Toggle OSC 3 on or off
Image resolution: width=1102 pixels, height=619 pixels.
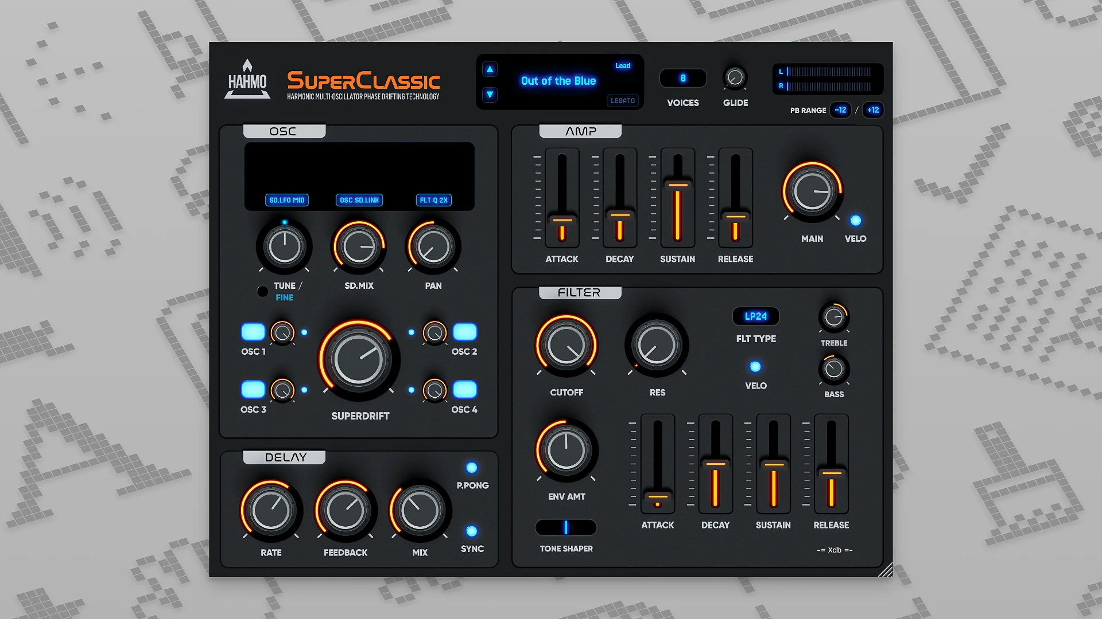(253, 389)
